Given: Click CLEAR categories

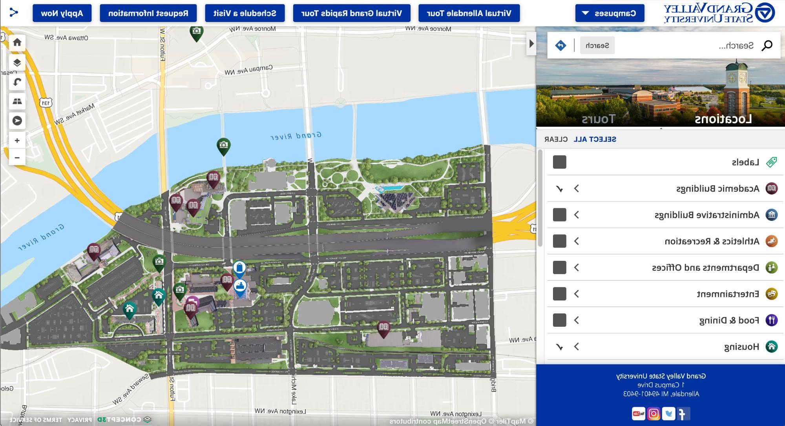Looking at the screenshot, I should tap(556, 139).
